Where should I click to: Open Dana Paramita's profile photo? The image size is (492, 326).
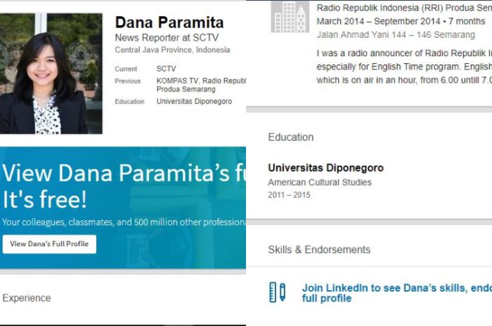(x=51, y=74)
